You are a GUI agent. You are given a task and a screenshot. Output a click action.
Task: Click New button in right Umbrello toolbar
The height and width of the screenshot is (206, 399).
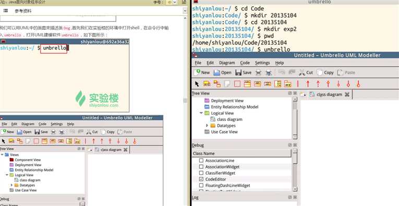coord(202,72)
